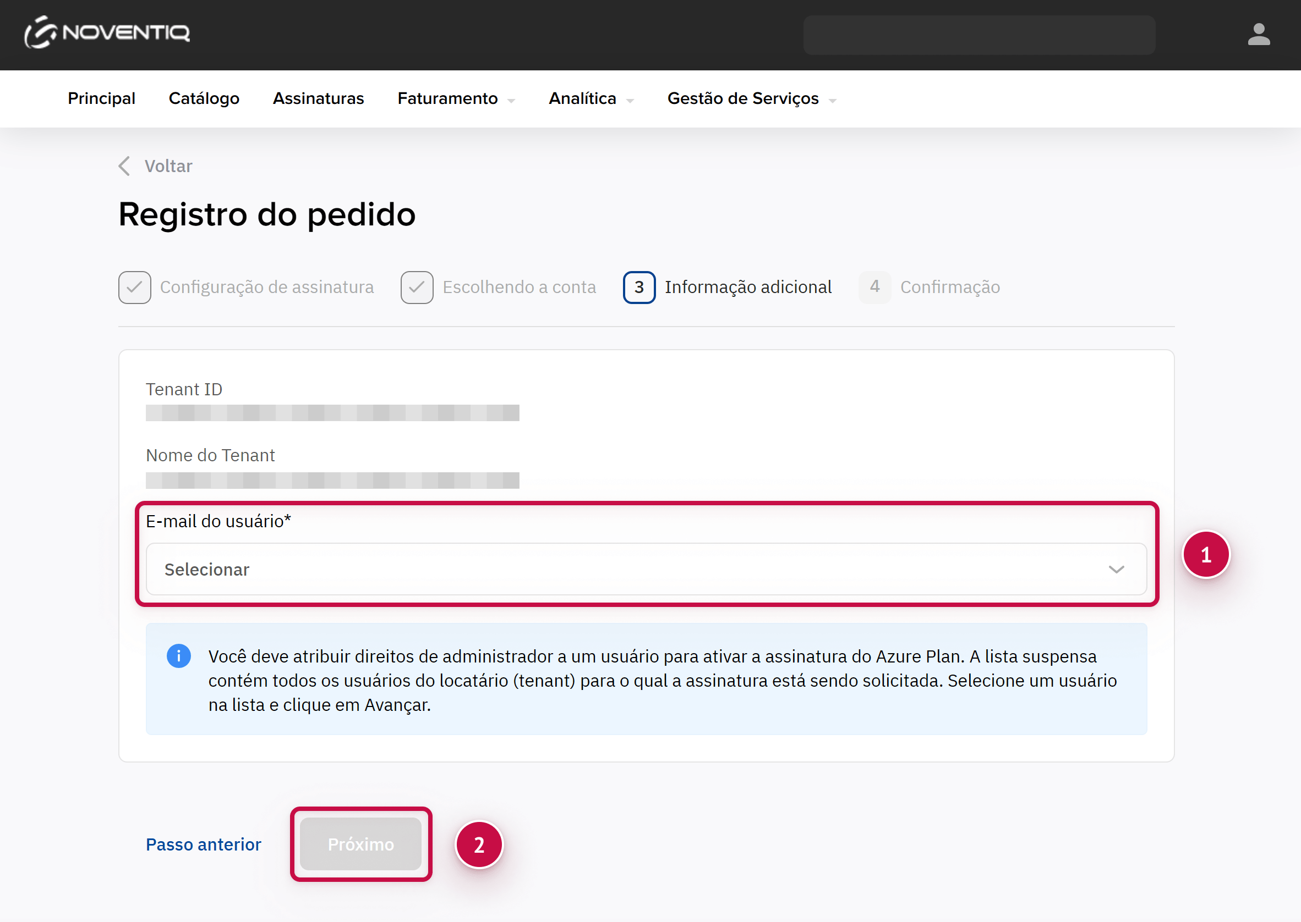Click the blue info icon
Viewport: 1301px width, 922px height.
pyautogui.click(x=178, y=656)
